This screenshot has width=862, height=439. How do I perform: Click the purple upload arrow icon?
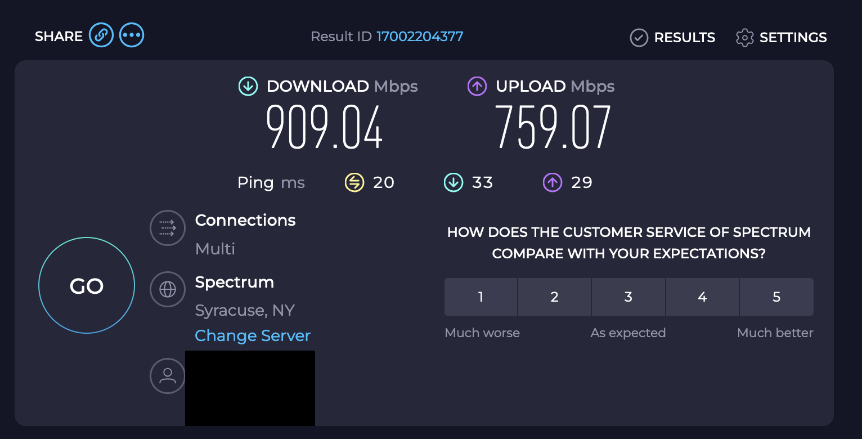pyautogui.click(x=477, y=86)
